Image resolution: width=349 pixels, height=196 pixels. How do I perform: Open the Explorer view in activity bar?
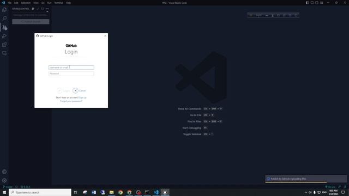(x=4, y=10)
